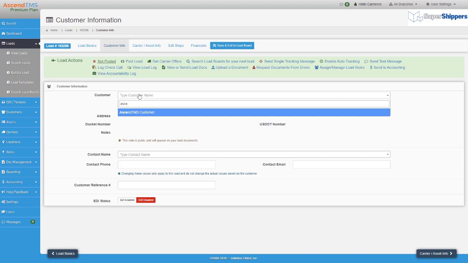Viewport: 468px width, 263px height.
Task: Switch to the Carrier / Asset Info tab
Action: (x=147, y=46)
